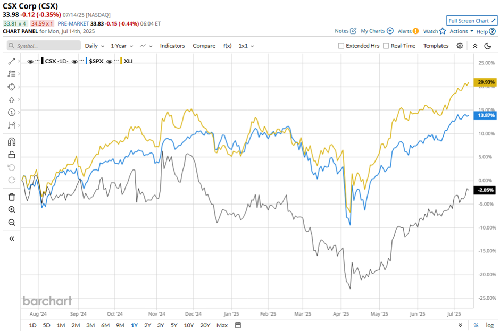Open the Templates menu
500x331 pixels.
tap(436, 46)
